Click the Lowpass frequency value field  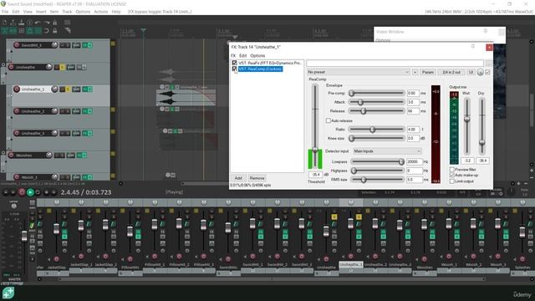pos(415,161)
